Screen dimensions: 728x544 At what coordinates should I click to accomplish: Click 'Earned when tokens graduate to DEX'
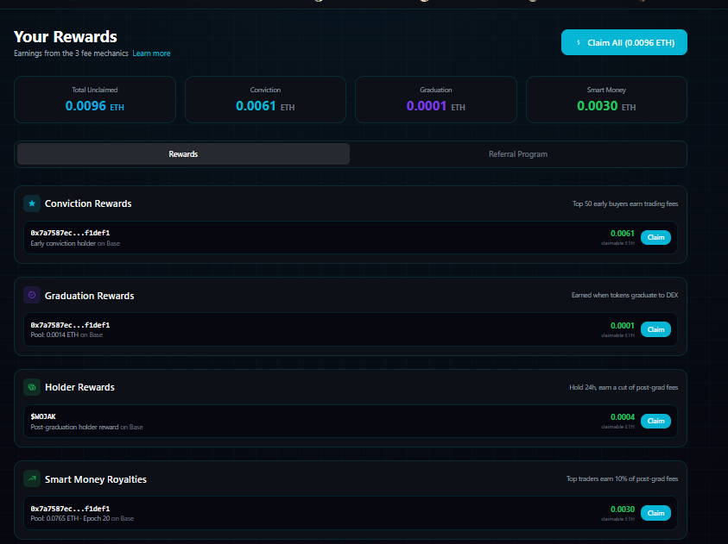pyautogui.click(x=624, y=295)
